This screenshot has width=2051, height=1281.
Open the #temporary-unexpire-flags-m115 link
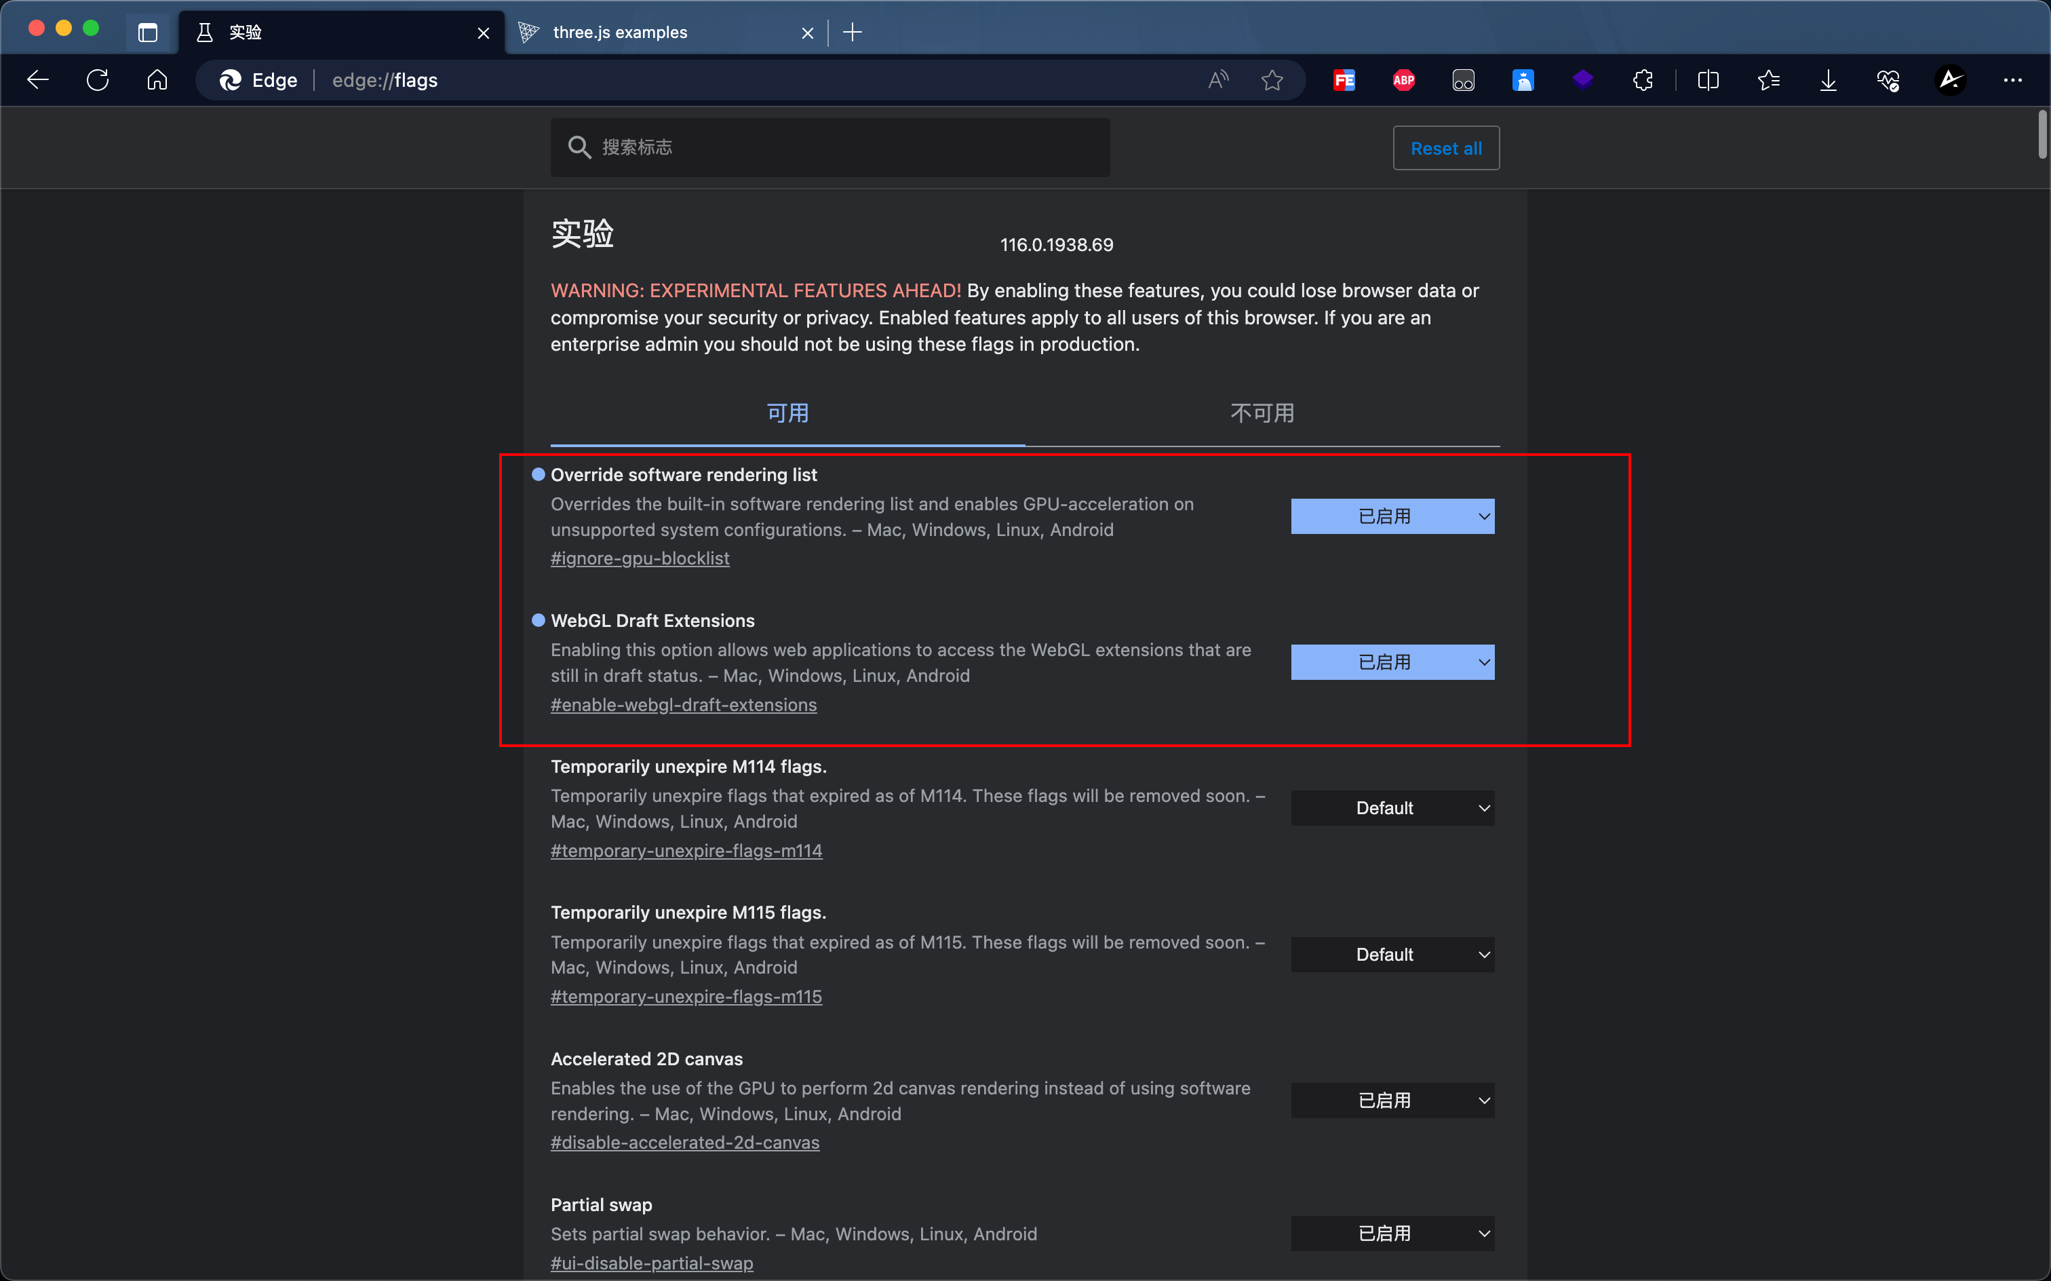[x=686, y=996]
